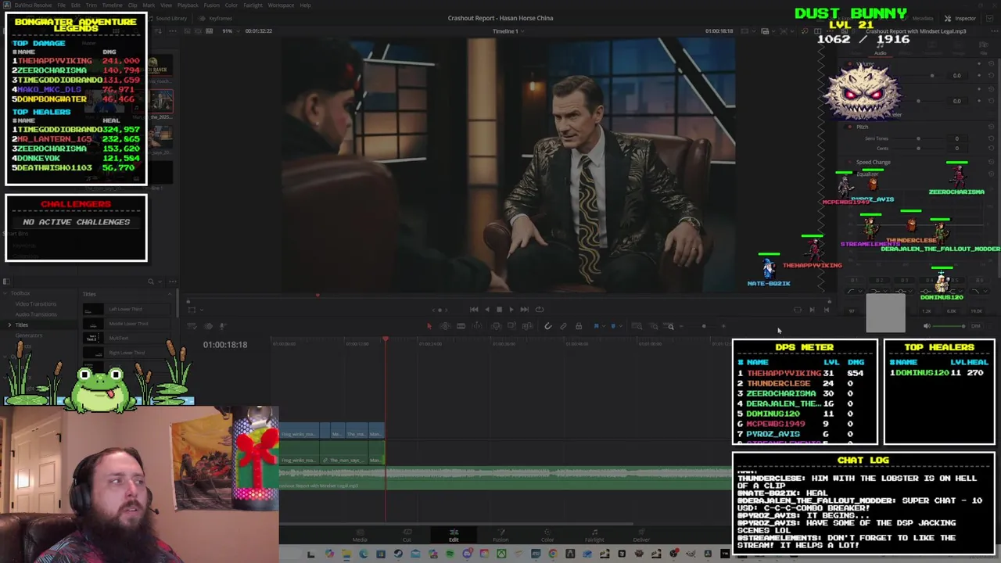Select Video Transitions in effects list
The height and width of the screenshot is (563, 1001).
[x=35, y=303]
